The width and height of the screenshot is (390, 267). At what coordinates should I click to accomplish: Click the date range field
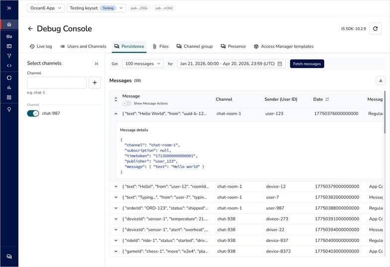tap(231, 64)
